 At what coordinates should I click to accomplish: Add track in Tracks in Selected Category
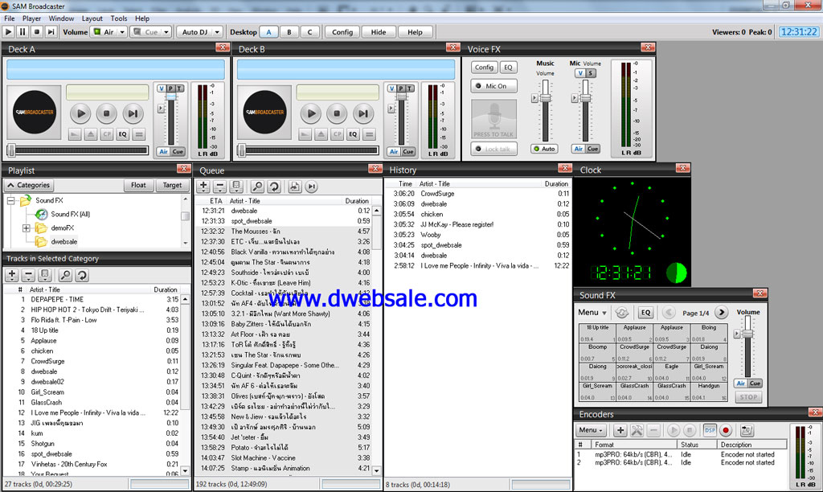(x=11, y=275)
